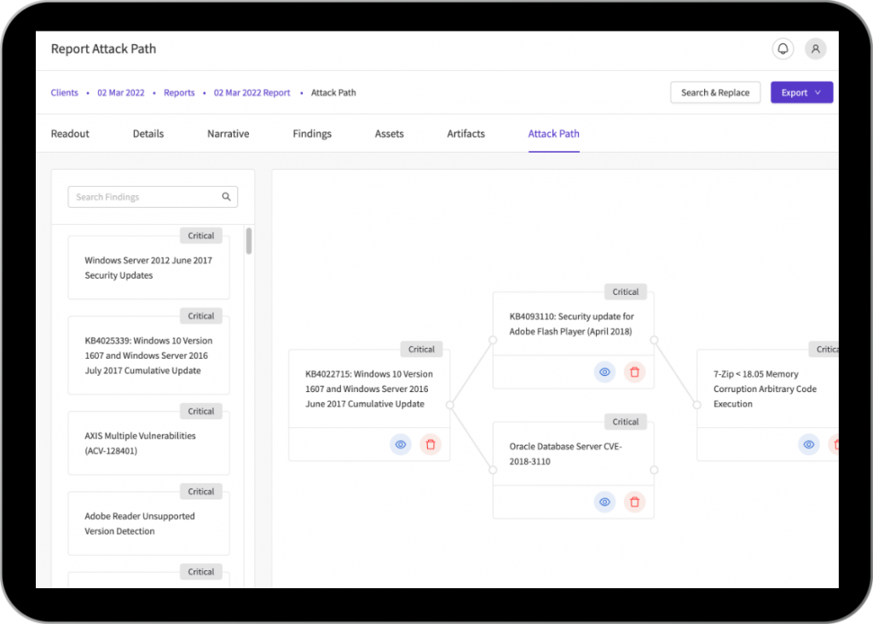
Task: Delete the KB4093110 Adobe Flash node
Action: tap(634, 372)
